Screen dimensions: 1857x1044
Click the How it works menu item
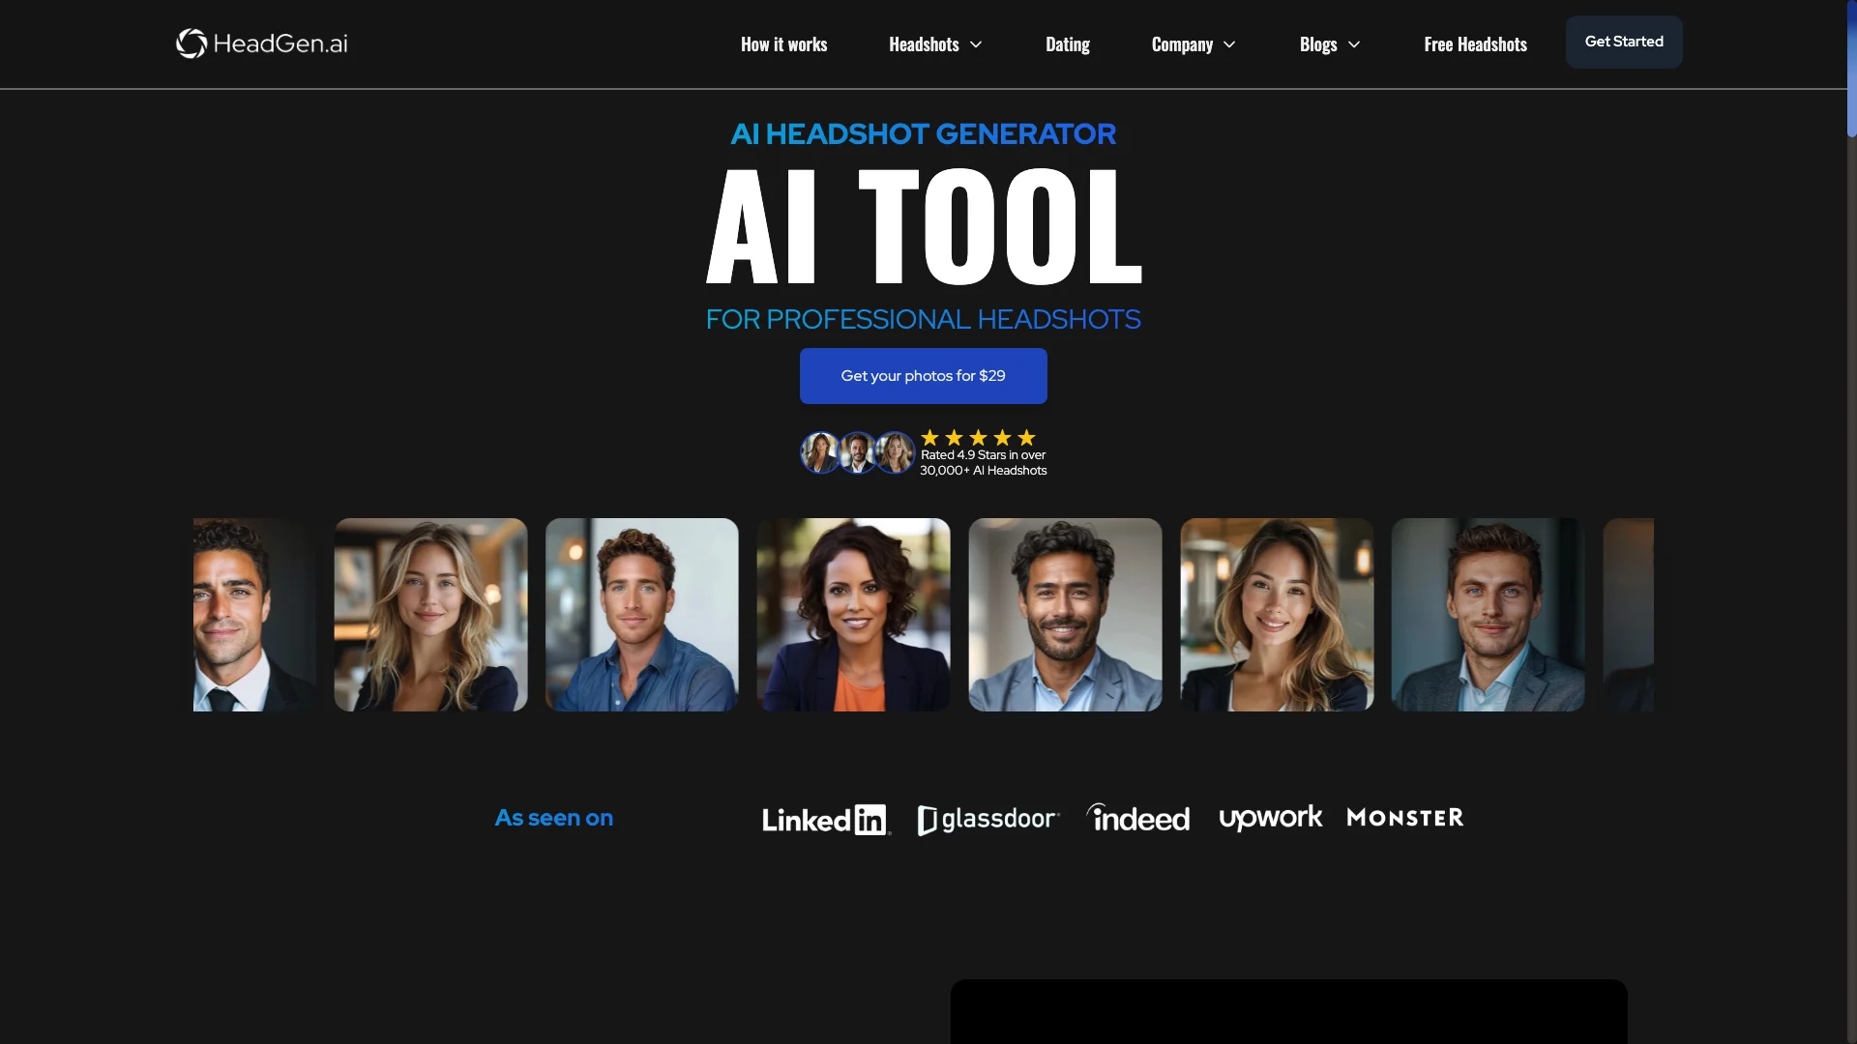[783, 43]
